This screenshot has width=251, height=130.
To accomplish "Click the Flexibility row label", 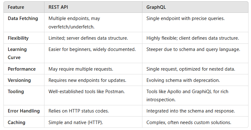I will point(18,38).
